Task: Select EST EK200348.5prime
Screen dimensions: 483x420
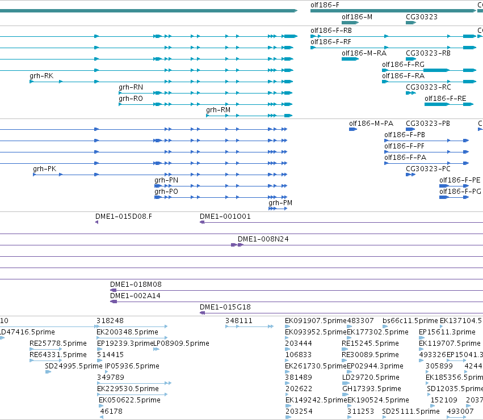Action: [132, 338]
